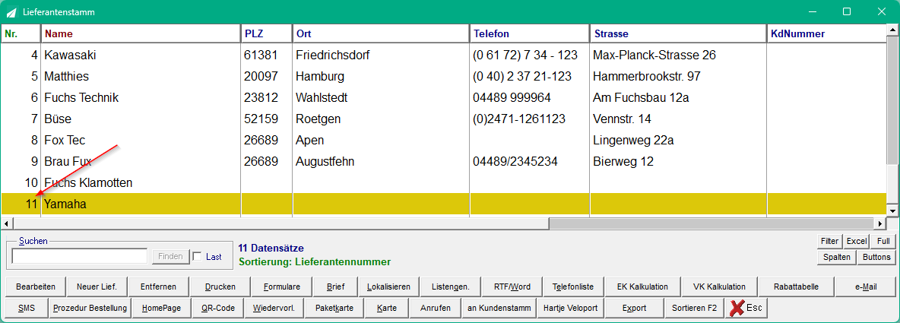Sort by the Nr. column header

(21, 34)
